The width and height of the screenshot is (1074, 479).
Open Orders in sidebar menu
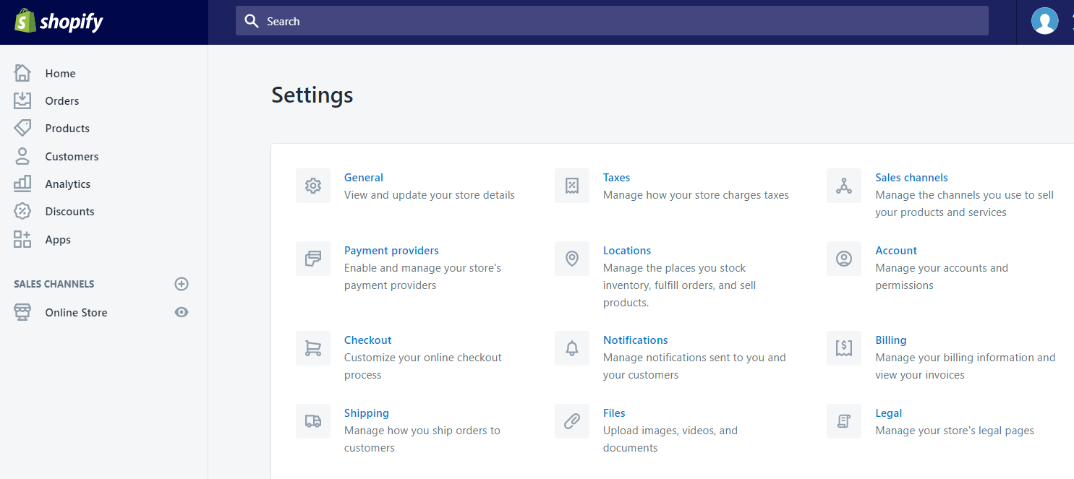click(x=62, y=100)
